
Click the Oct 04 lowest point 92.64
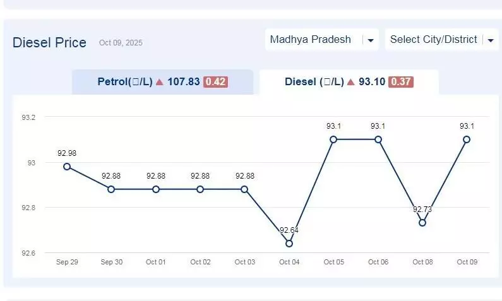pos(289,244)
